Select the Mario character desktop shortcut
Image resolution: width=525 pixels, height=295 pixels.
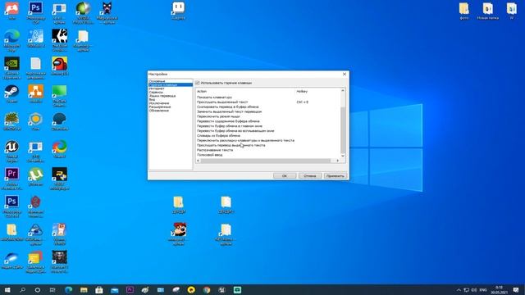[179, 234]
